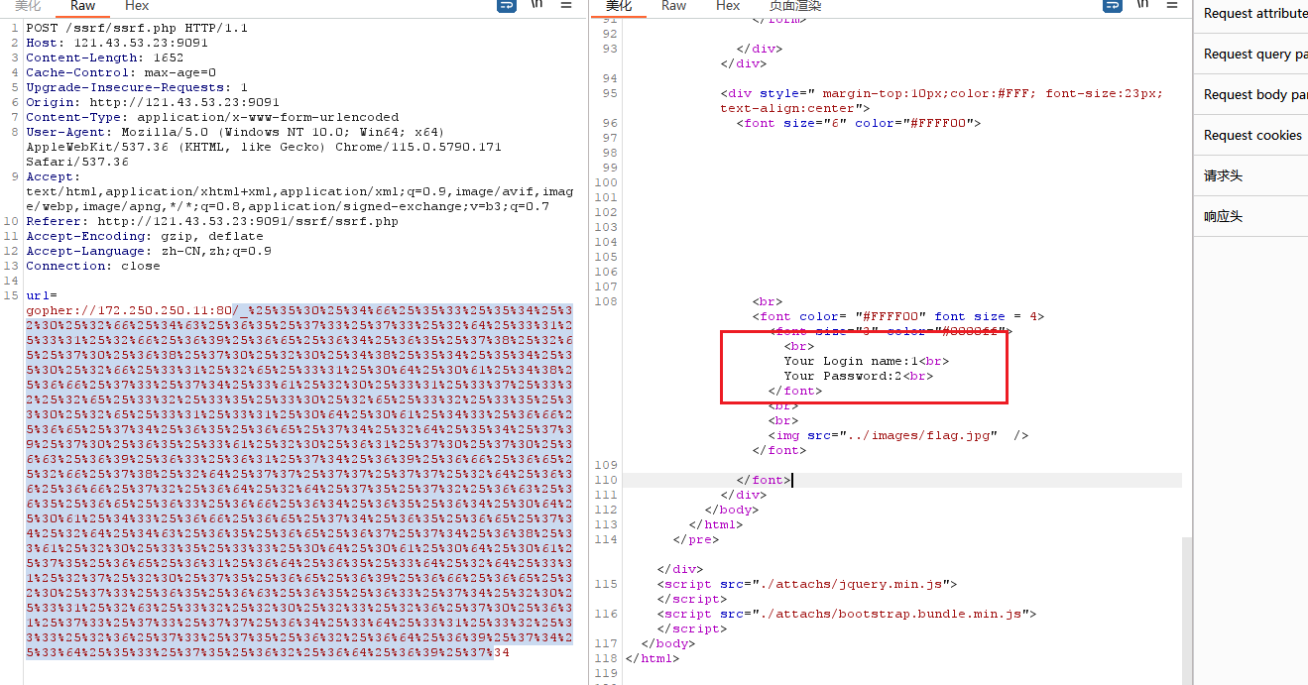The height and width of the screenshot is (685, 1308).
Task: Expand the 响应头 response headers section
Action: tap(1250, 217)
